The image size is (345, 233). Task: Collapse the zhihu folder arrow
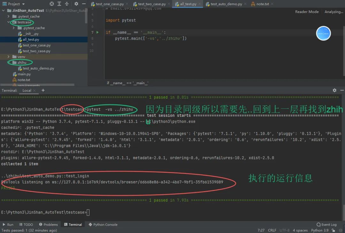8,62
